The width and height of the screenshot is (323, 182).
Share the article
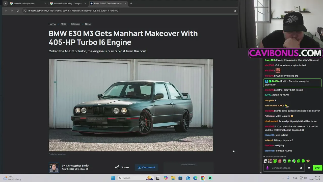coord(122,167)
